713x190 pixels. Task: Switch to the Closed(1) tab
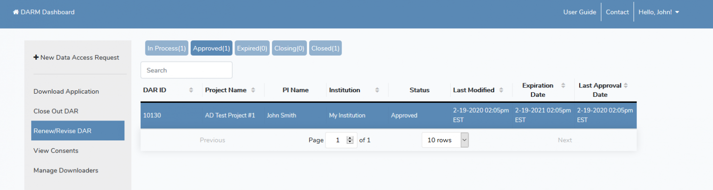pyautogui.click(x=325, y=48)
